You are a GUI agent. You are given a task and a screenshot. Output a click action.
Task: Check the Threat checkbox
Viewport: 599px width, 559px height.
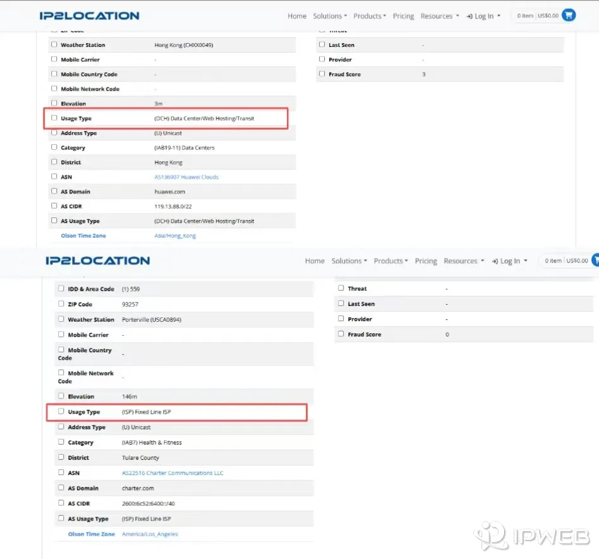point(341,288)
